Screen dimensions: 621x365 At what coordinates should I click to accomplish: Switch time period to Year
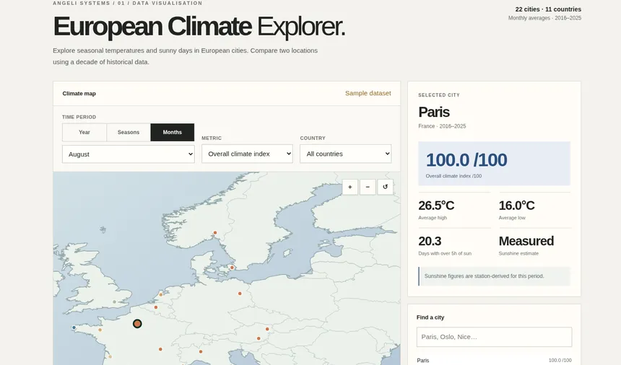(x=84, y=132)
